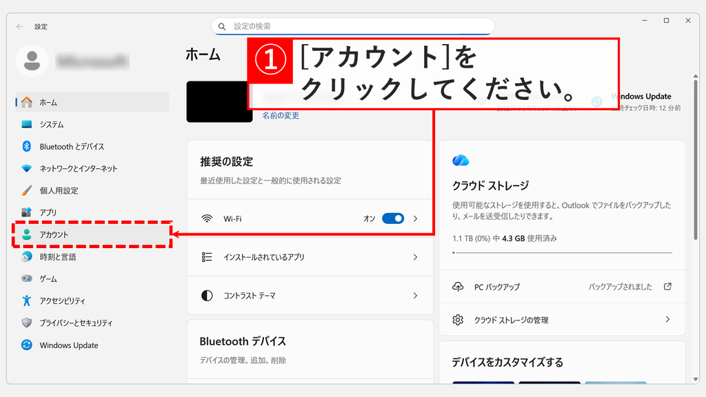Click the cloud storage management gear icon
The height and width of the screenshot is (397, 706).
pyautogui.click(x=458, y=320)
